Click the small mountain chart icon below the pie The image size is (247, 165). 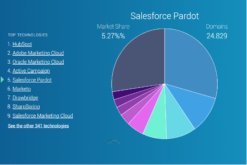112,141
